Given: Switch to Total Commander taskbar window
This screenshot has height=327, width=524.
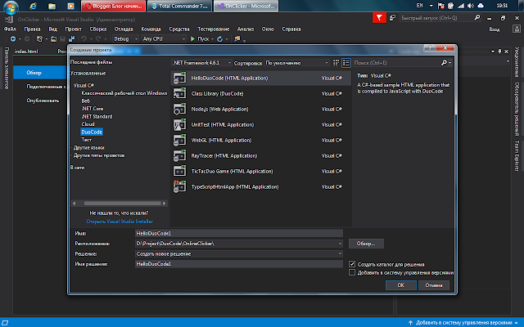Looking at the screenshot, I should (179, 6).
